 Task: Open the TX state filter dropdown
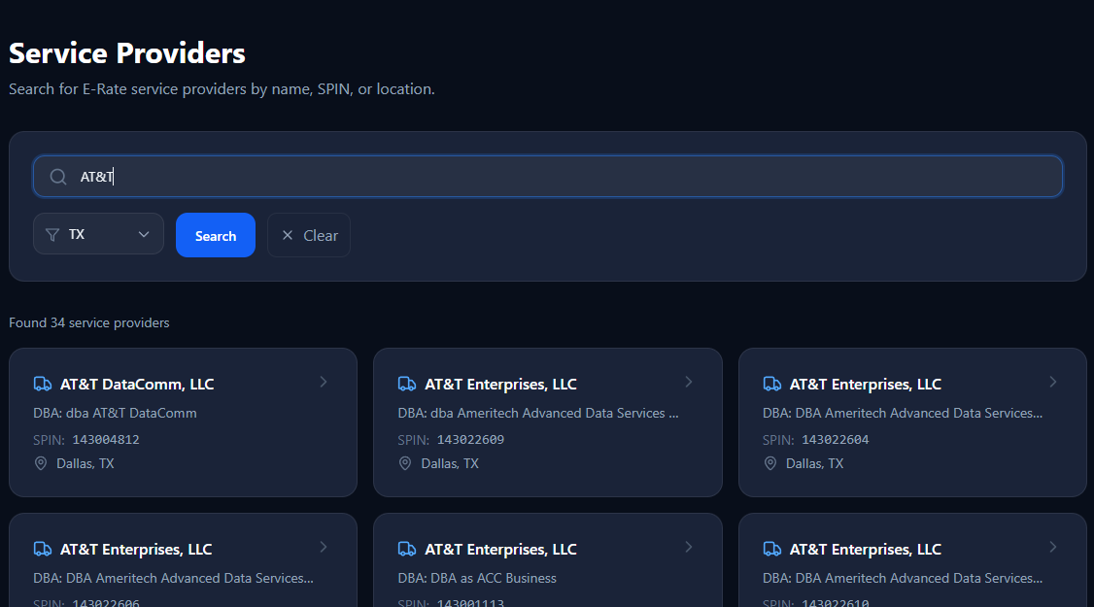click(x=98, y=234)
